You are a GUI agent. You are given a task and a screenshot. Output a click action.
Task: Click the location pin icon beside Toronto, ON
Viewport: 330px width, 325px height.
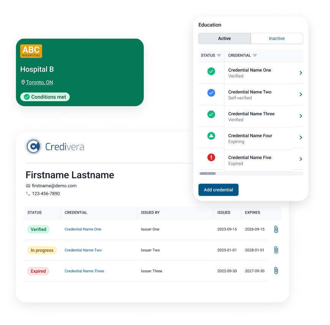[x=23, y=82]
